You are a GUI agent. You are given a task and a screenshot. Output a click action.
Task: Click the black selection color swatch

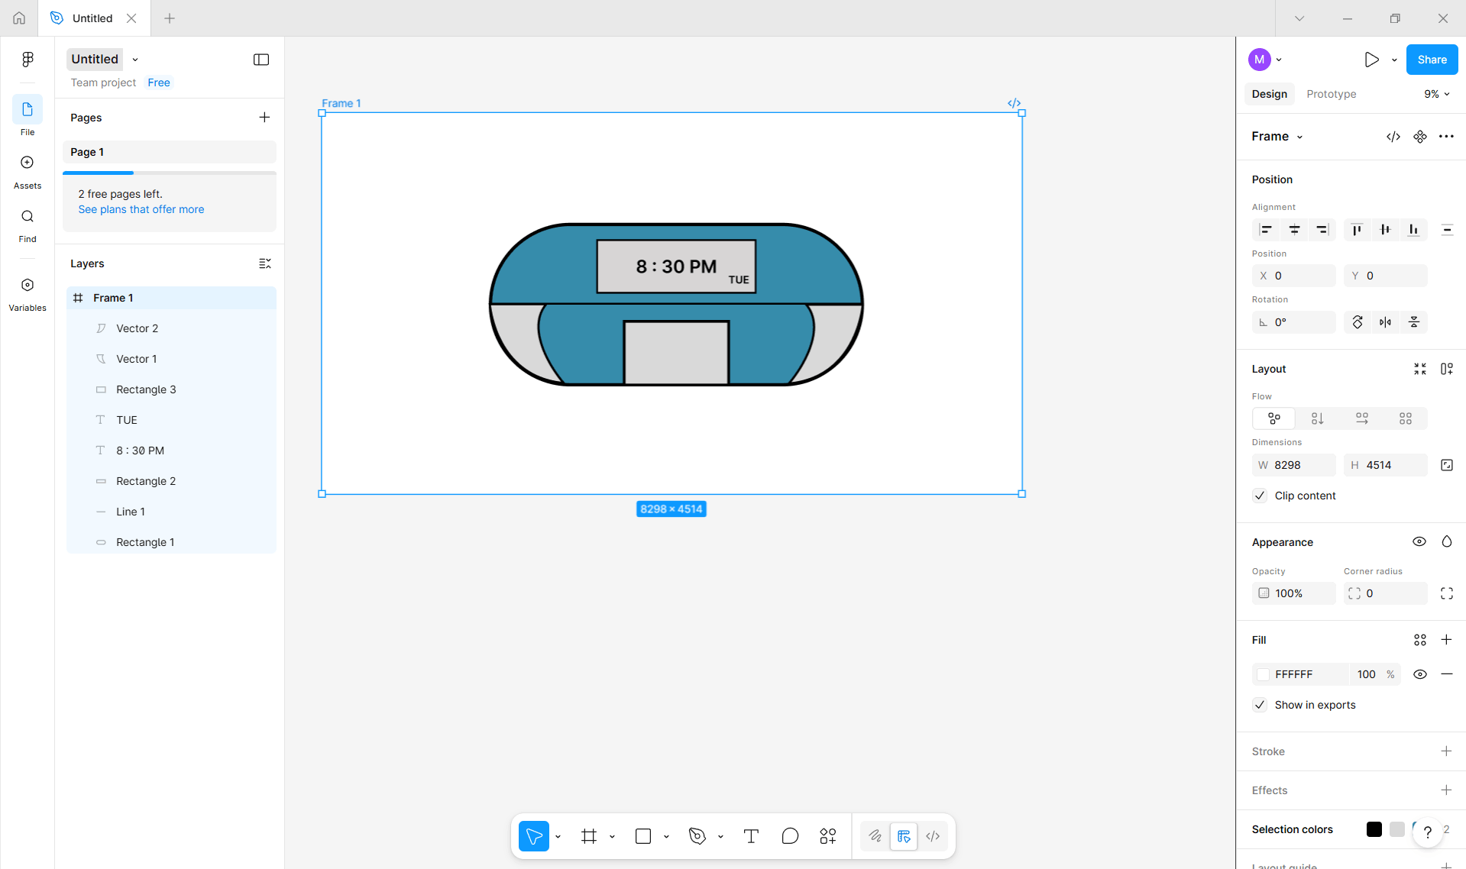[1374, 829]
